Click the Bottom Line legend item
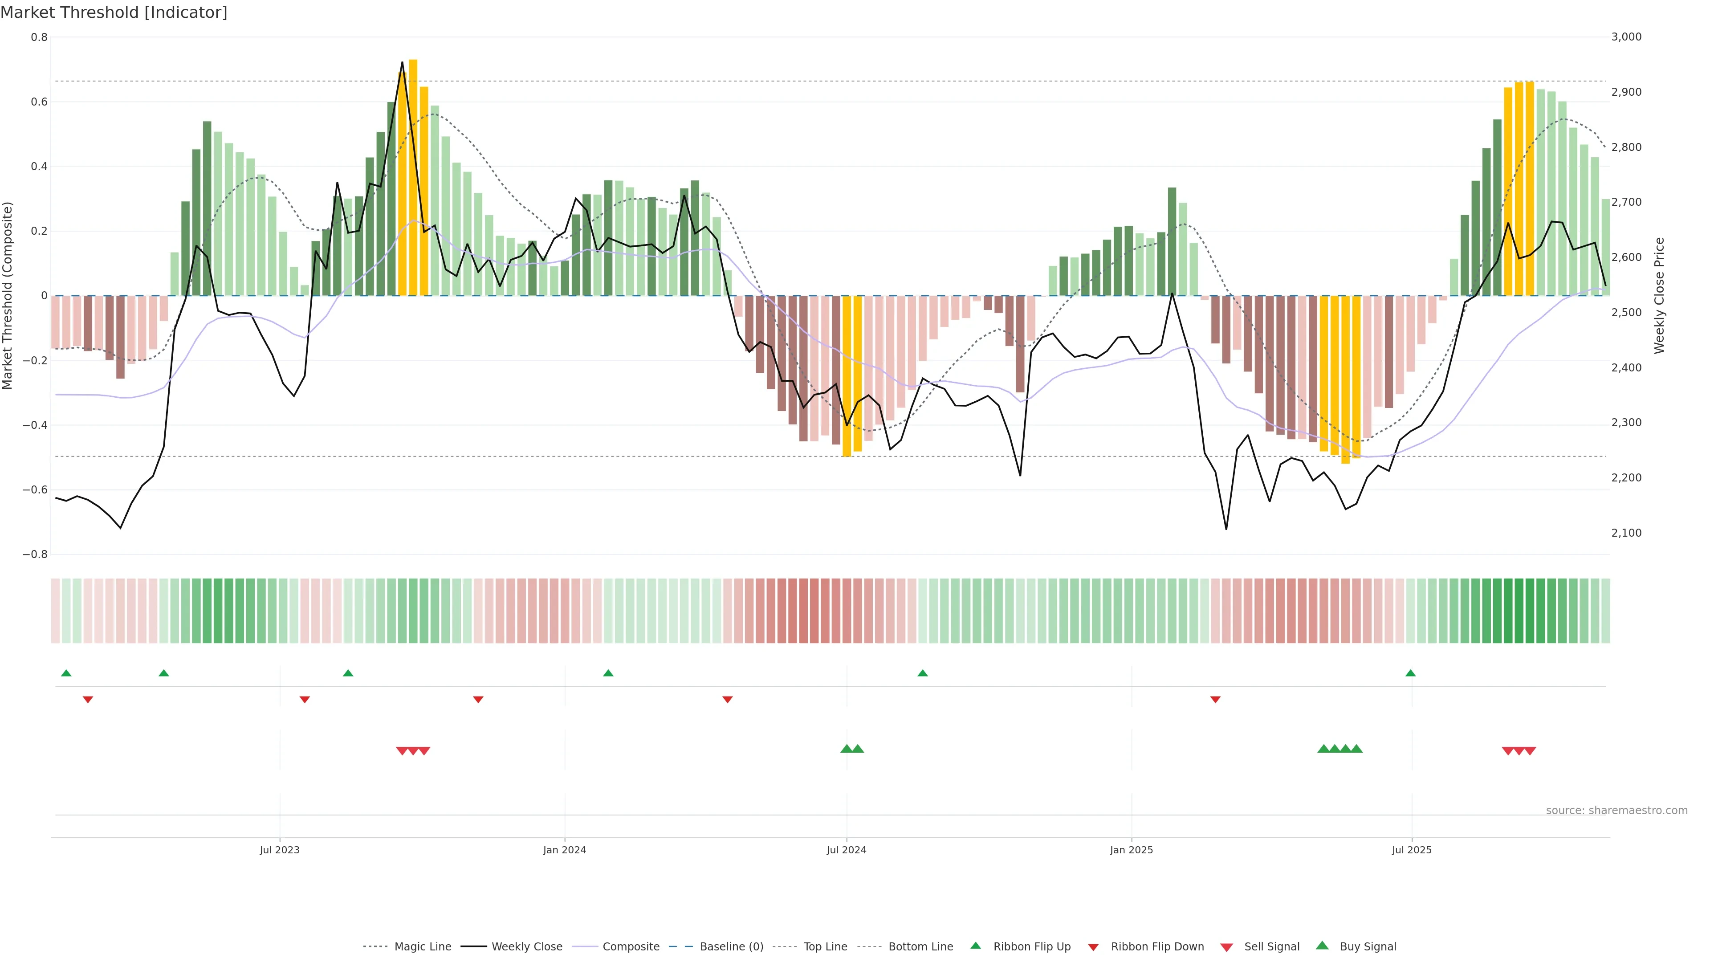The height and width of the screenshot is (962, 1710). coord(920,947)
